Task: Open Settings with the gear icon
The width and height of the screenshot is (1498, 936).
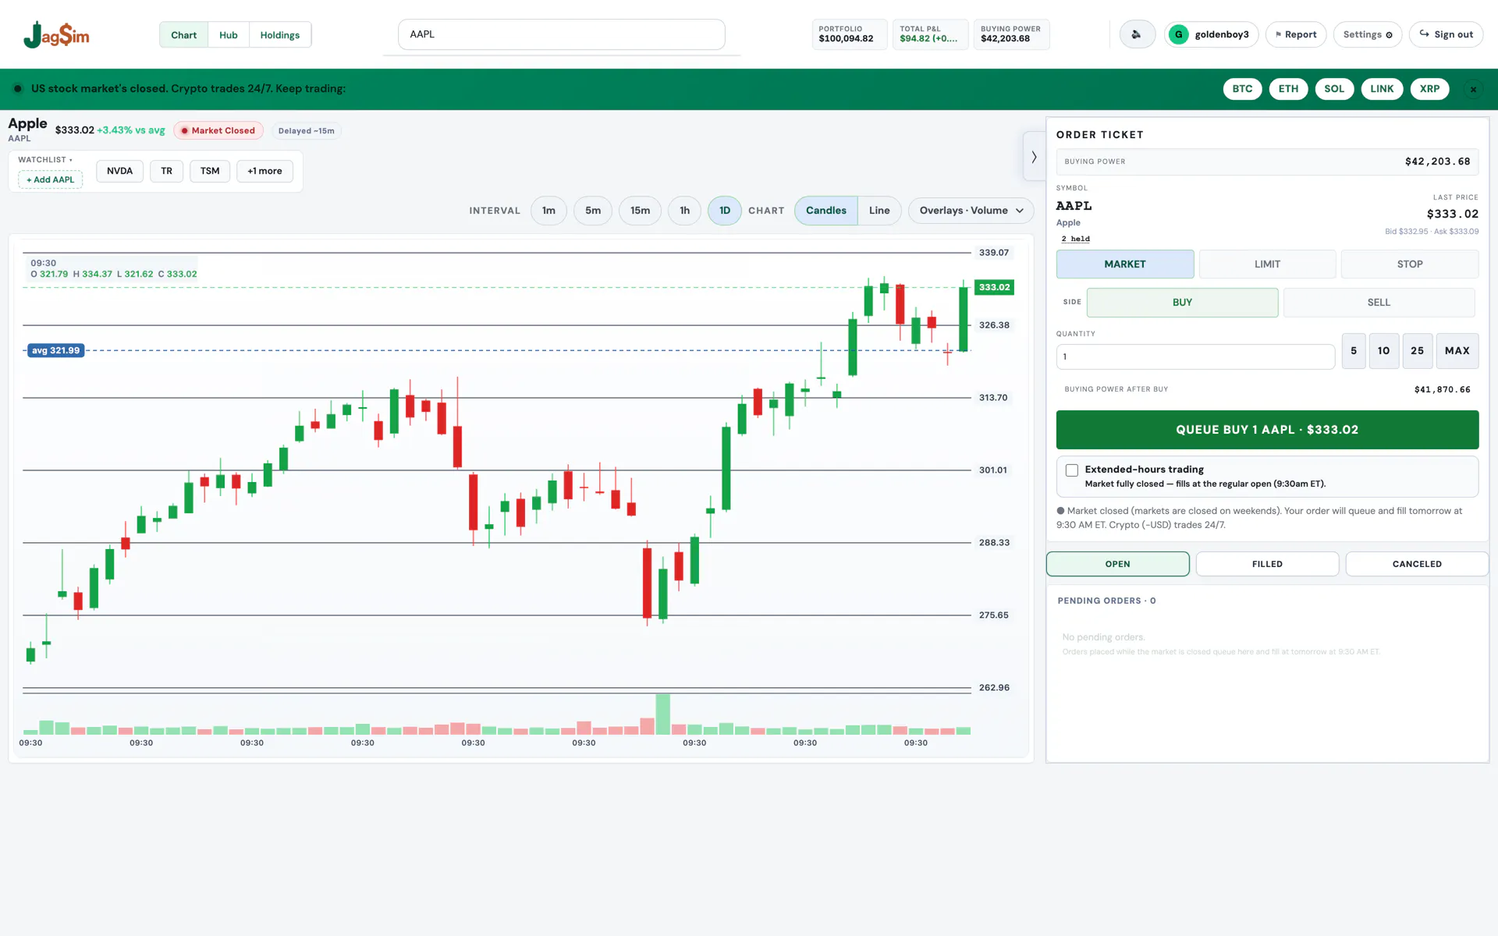Action: (x=1367, y=34)
